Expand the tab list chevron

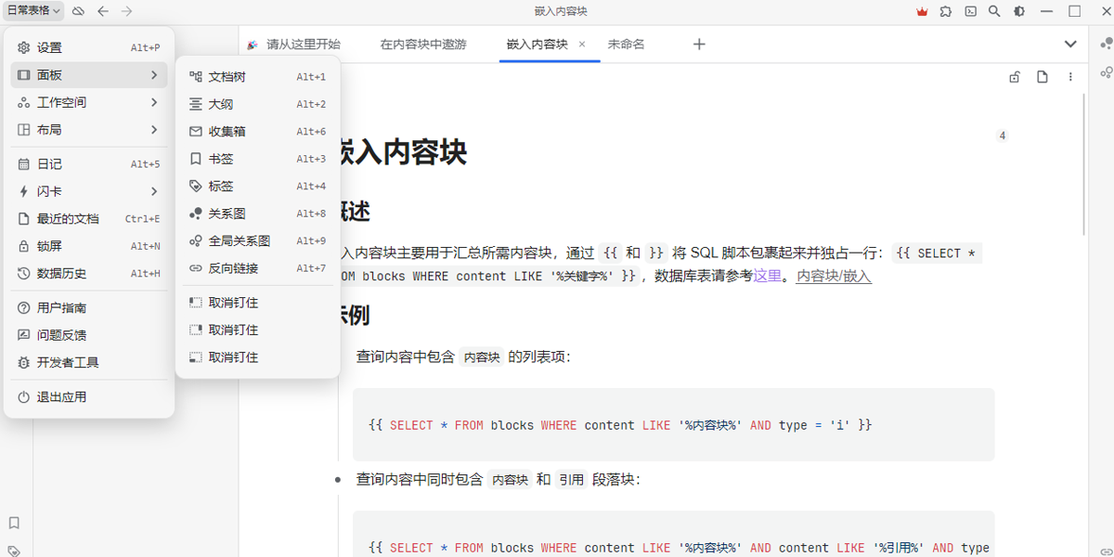click(x=1070, y=44)
